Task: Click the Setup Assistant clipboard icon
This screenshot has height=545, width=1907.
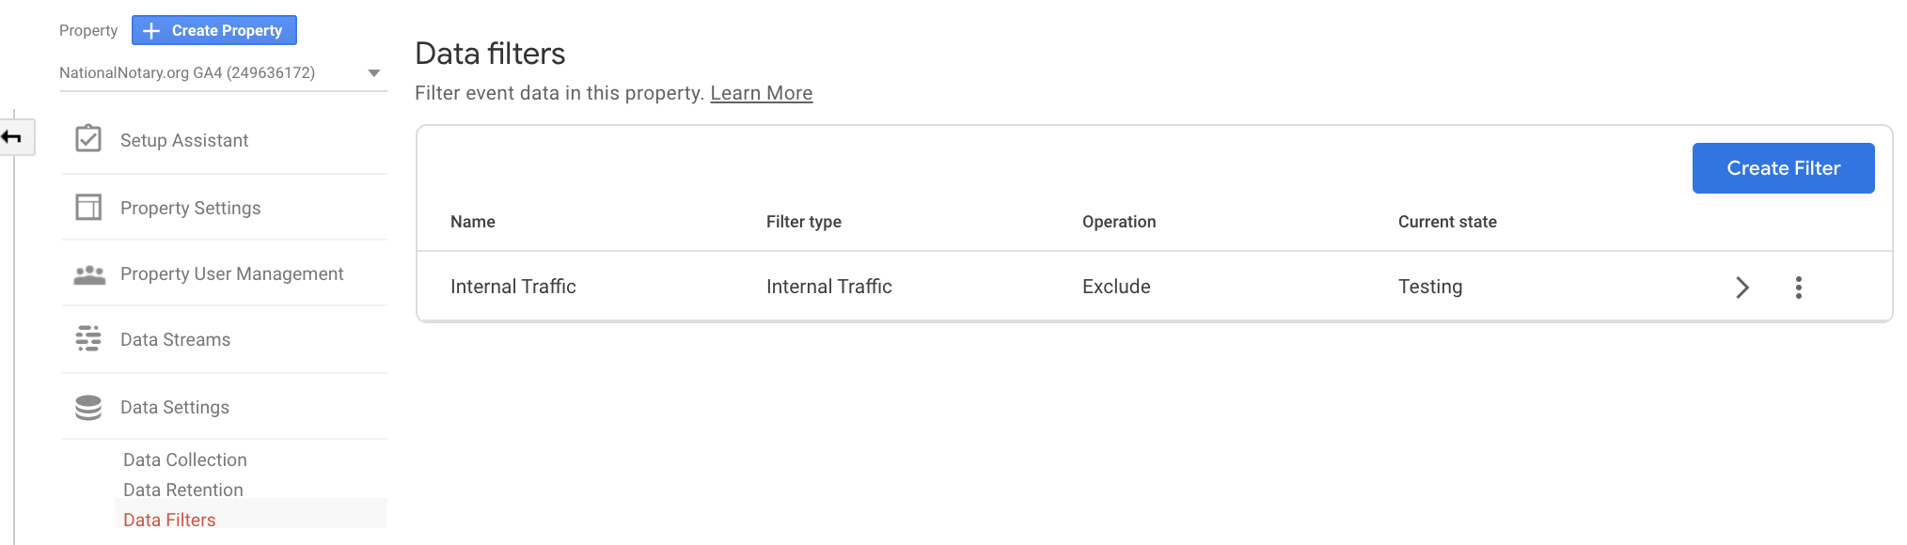Action: pyautogui.click(x=88, y=139)
